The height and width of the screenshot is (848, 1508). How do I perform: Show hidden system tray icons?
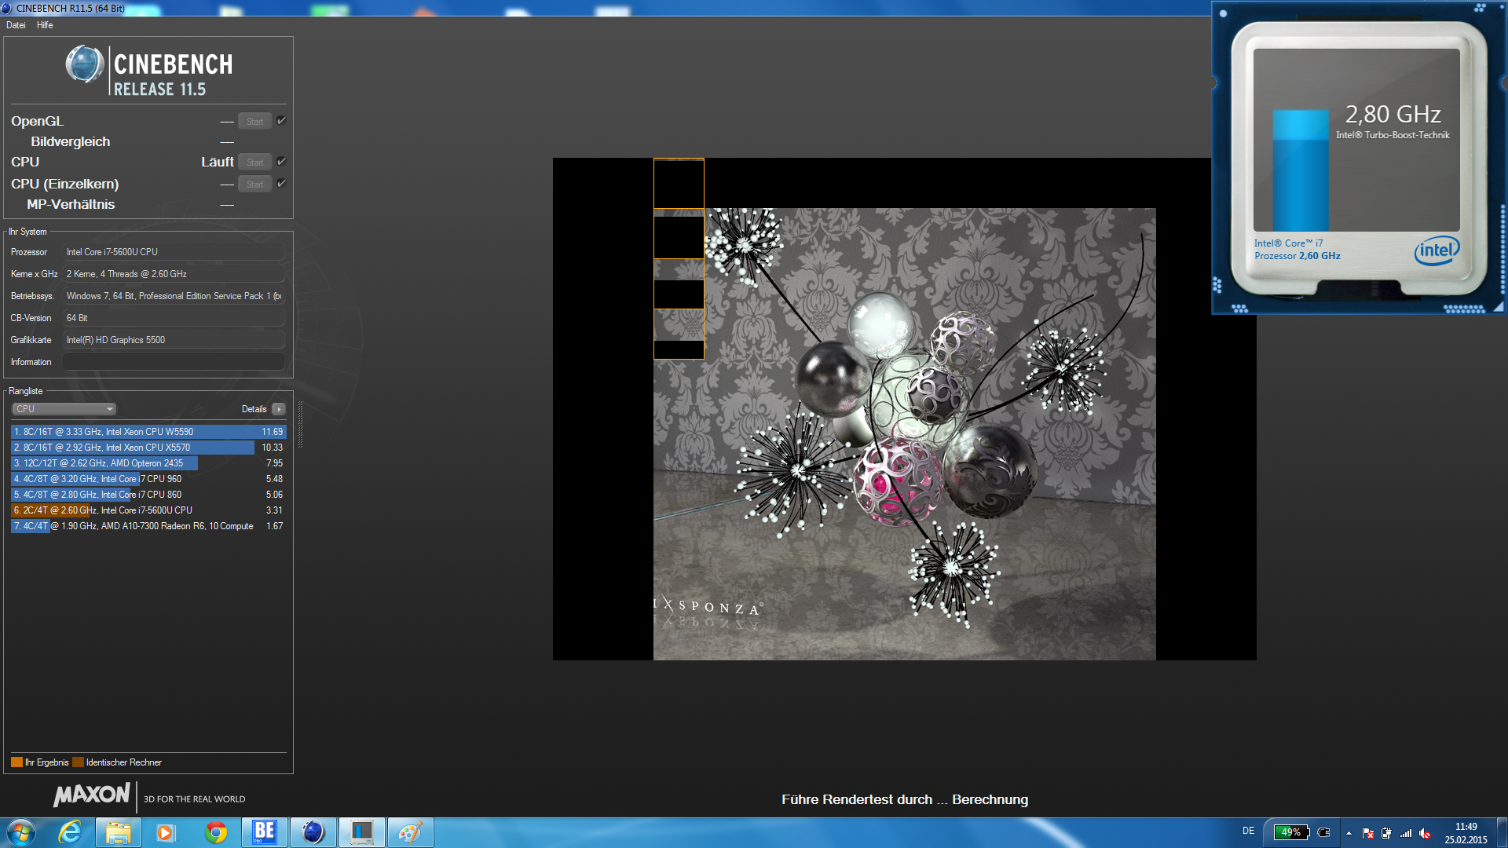point(1349,833)
